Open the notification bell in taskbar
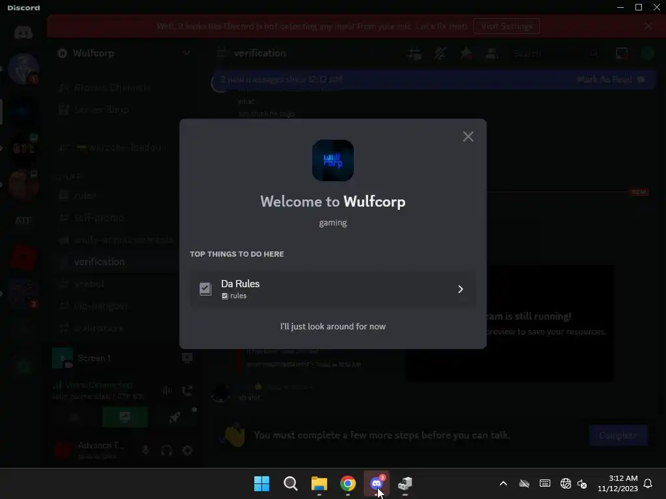The image size is (666, 499). 648,483
